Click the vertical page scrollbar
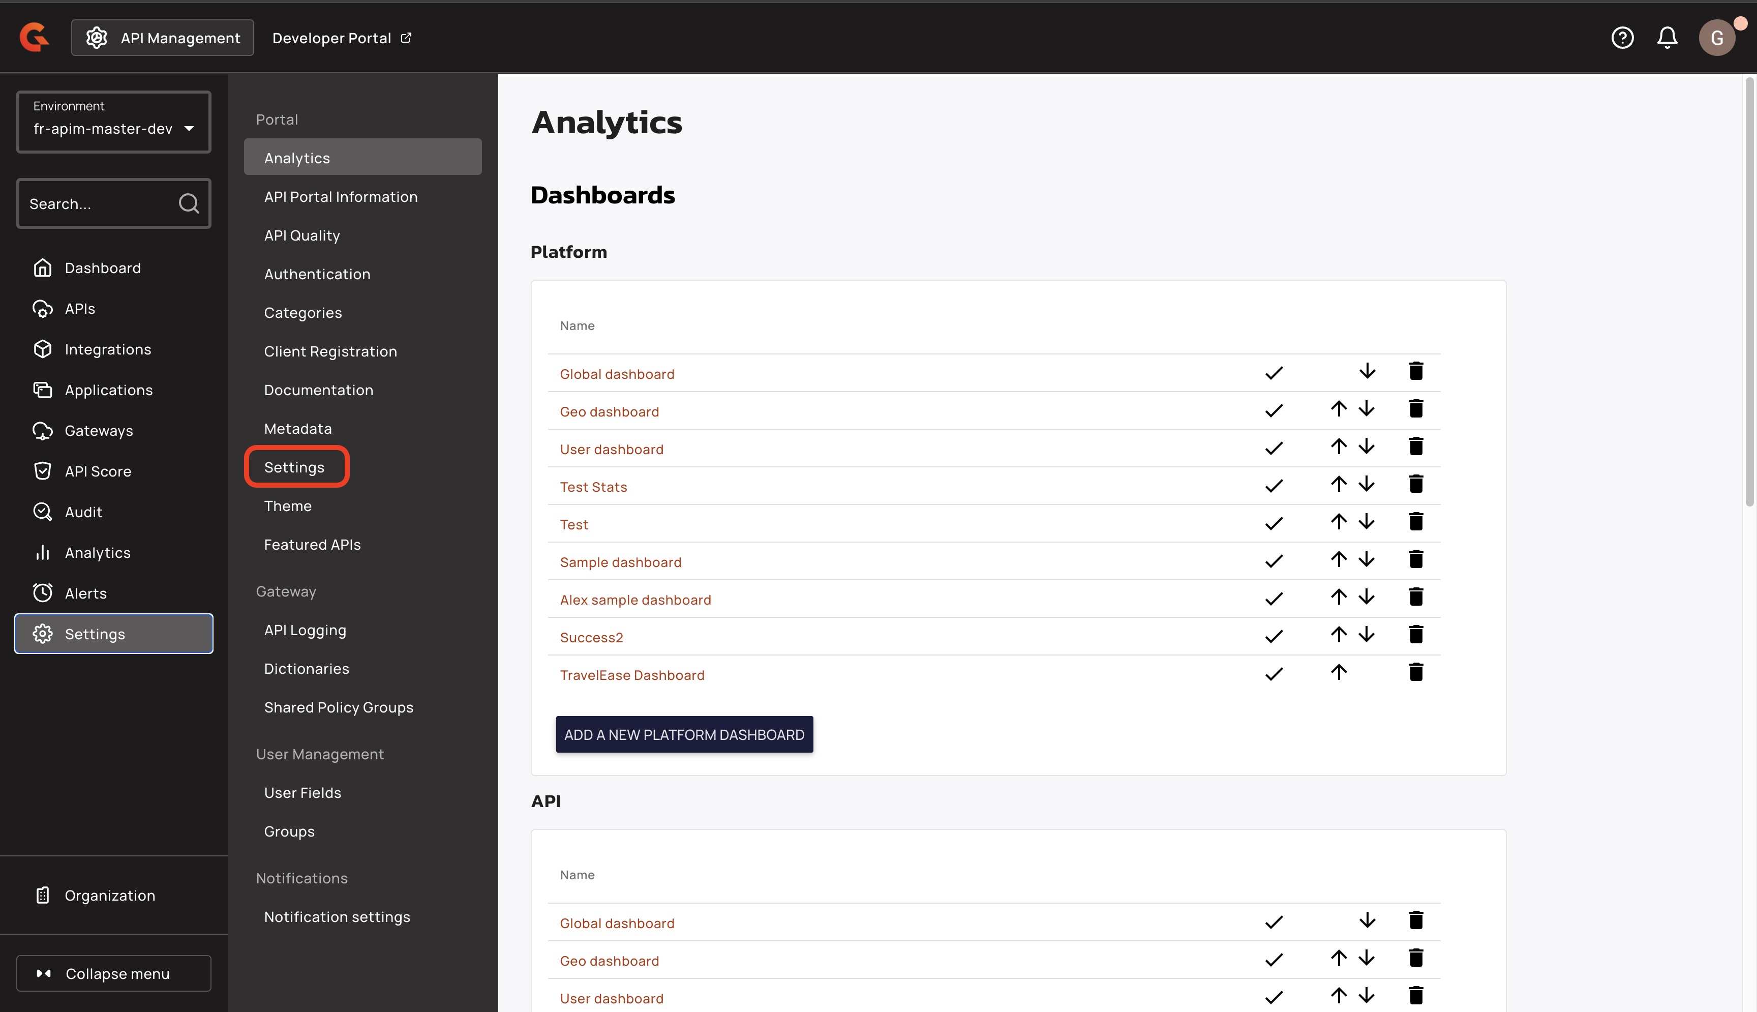 (x=1749, y=292)
